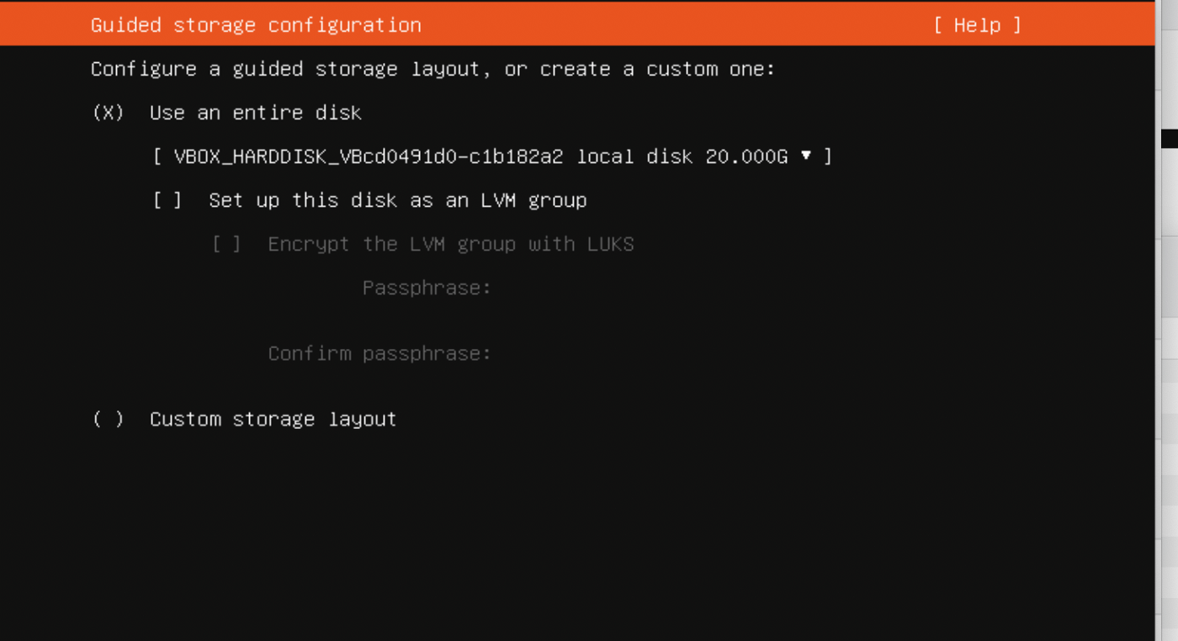This screenshot has width=1178, height=641.
Task: Enable the LVM group checkbox
Action: click(x=167, y=200)
